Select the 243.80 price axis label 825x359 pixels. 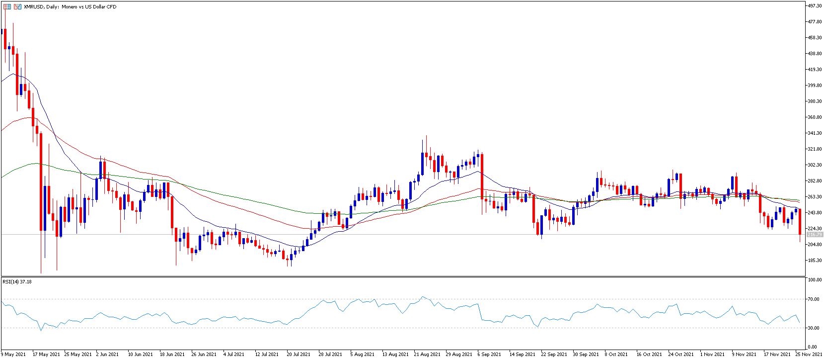point(815,213)
